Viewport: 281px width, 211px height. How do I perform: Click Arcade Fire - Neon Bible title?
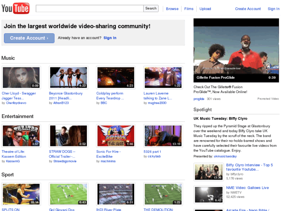point(248,210)
